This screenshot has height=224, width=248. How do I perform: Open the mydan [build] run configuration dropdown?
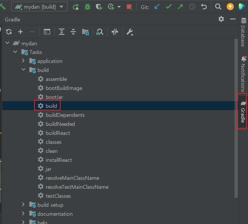pyautogui.click(x=39, y=7)
